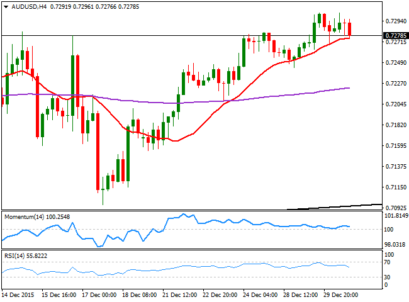Click the 22 Dec 20:00 time label
Viewport: 409px width, 302px height.
[x=220, y=295]
